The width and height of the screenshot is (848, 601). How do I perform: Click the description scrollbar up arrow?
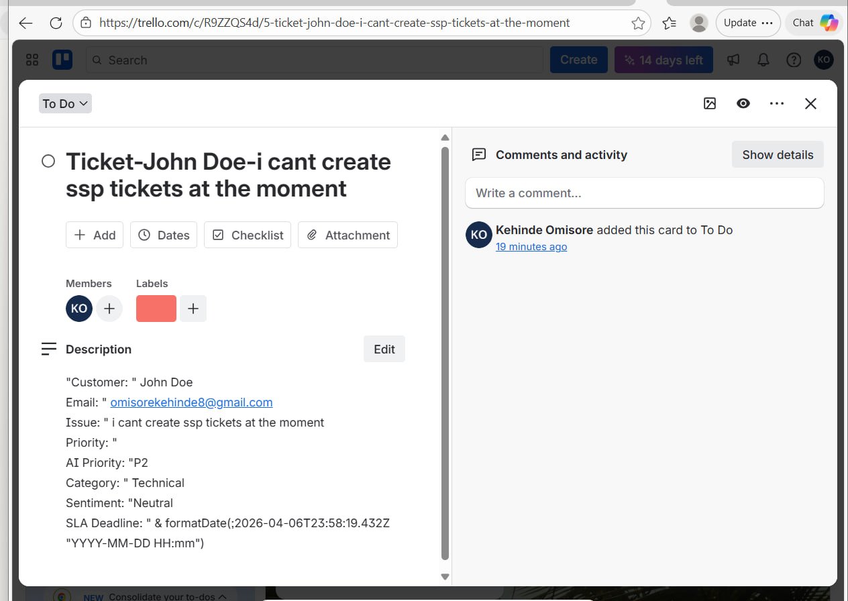[x=445, y=138]
